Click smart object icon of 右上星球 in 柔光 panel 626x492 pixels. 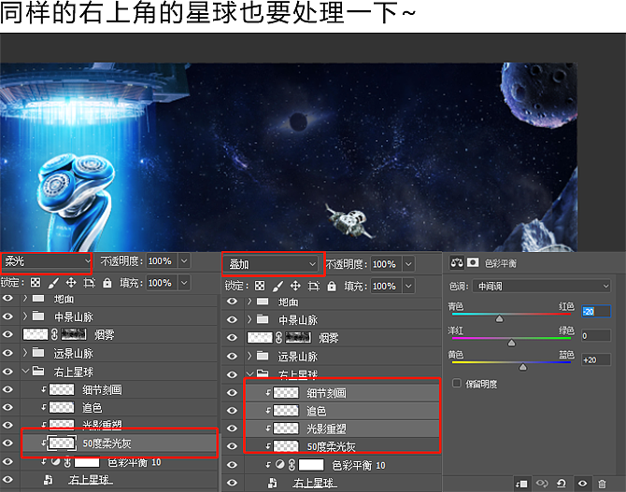[48, 480]
